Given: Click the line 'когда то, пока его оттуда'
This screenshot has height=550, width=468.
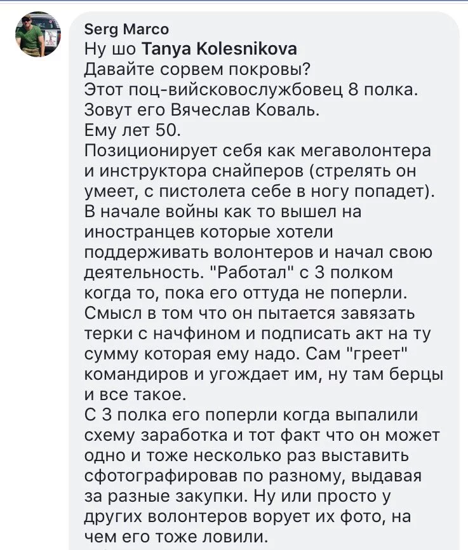Looking at the screenshot, I should point(246,293).
